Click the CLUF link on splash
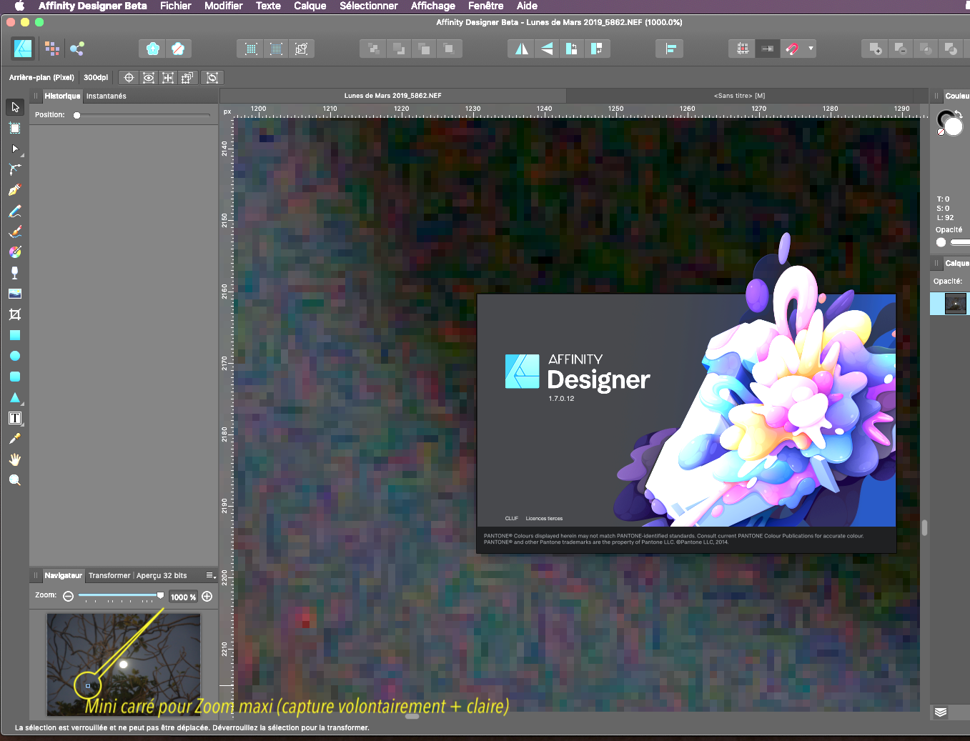This screenshot has height=741, width=970. click(x=511, y=518)
